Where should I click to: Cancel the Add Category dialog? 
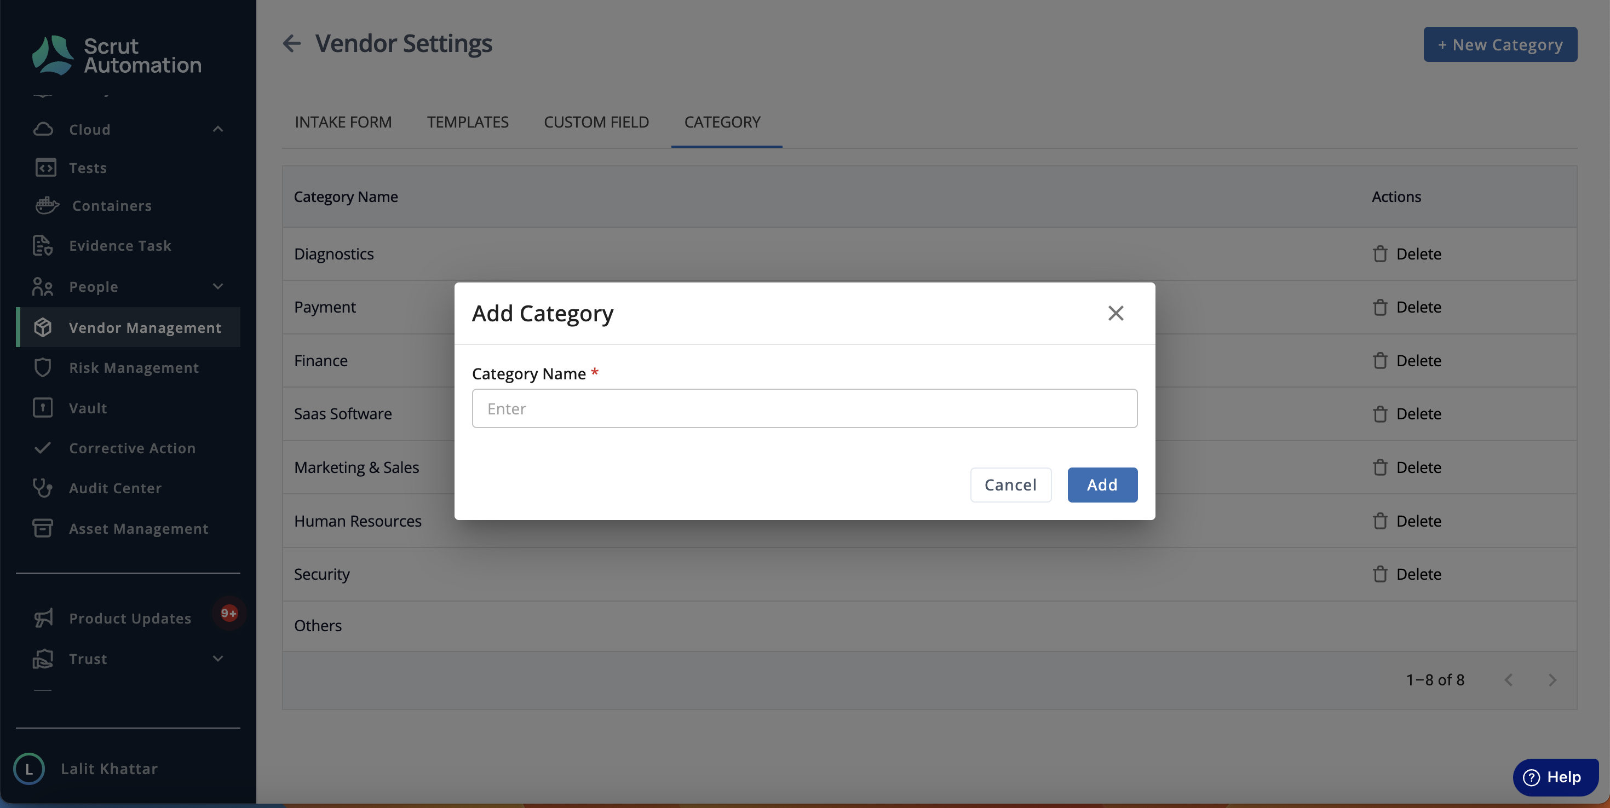pyautogui.click(x=1010, y=485)
